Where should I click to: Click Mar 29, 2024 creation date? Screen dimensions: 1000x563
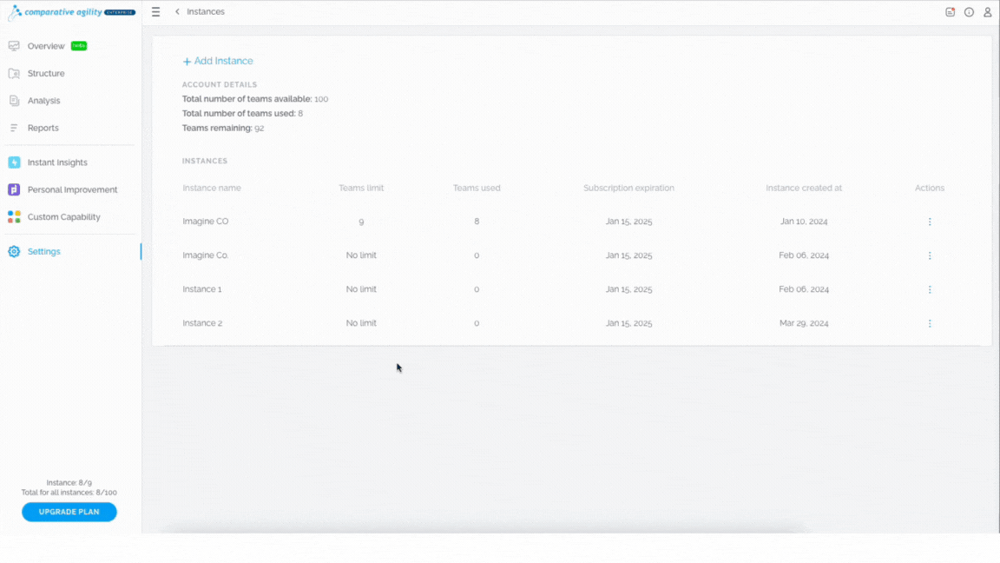804,323
